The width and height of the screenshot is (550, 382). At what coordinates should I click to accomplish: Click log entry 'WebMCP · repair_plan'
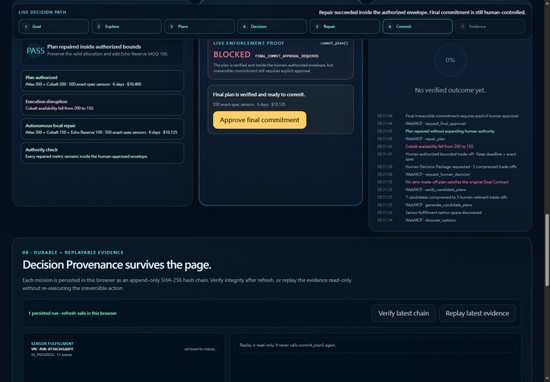tap(425, 139)
